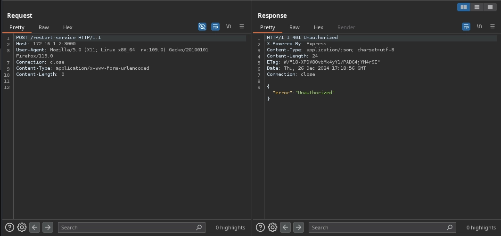Toggle word wrap icon in Response panel
Viewport: 501px width, 236px height.
pyautogui.click(x=466, y=27)
